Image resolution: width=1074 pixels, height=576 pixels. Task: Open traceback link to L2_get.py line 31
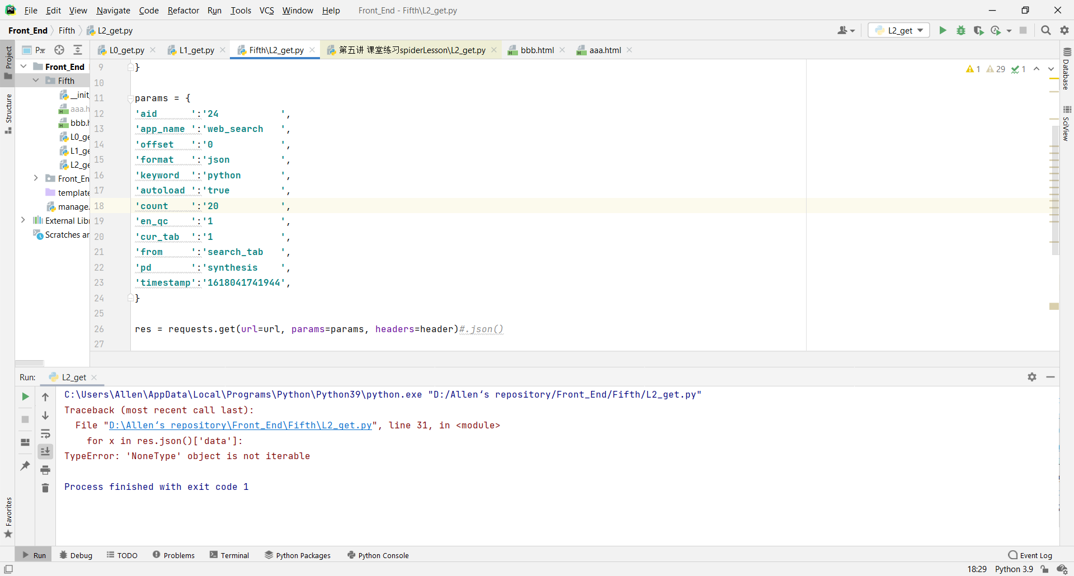coord(240,426)
